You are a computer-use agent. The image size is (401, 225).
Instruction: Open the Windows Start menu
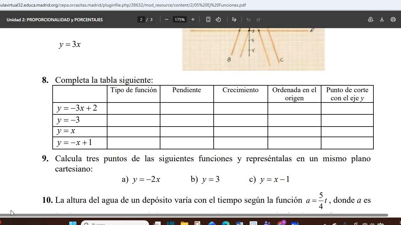click(73, 223)
